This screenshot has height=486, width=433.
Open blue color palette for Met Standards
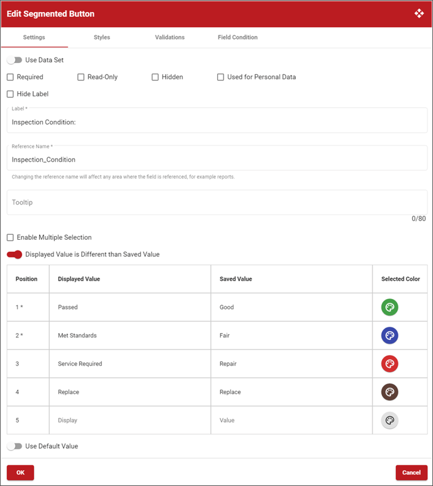pos(390,336)
